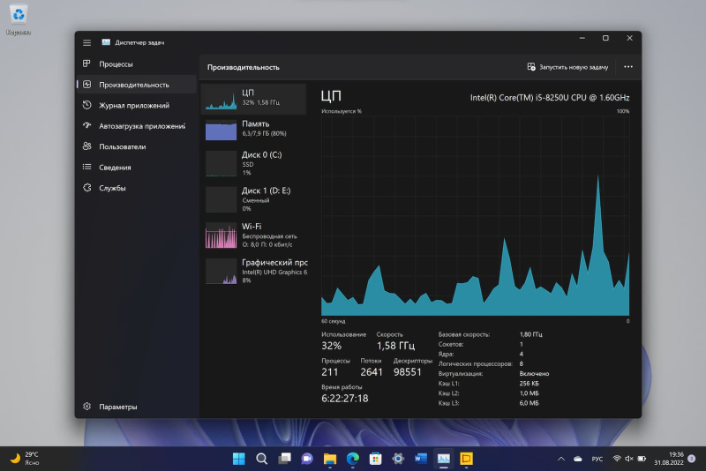This screenshot has height=471, width=706.
Task: Open the Windows Start button
Action: click(x=238, y=459)
